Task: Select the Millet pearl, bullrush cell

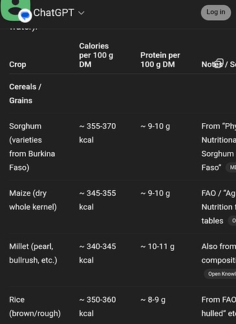Action: [x=33, y=253]
